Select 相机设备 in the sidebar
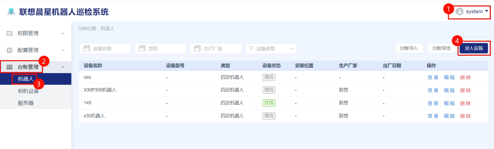The height and width of the screenshot is (149, 494). pyautogui.click(x=28, y=91)
